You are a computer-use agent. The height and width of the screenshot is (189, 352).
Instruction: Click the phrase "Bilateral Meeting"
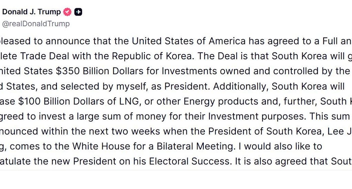click(x=197, y=146)
